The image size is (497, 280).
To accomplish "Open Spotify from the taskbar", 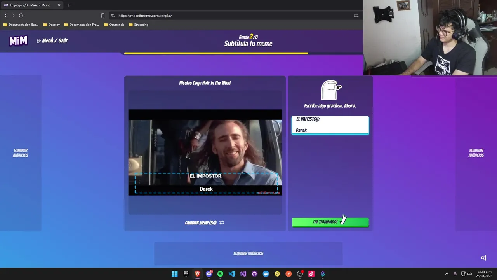I will [220, 274].
